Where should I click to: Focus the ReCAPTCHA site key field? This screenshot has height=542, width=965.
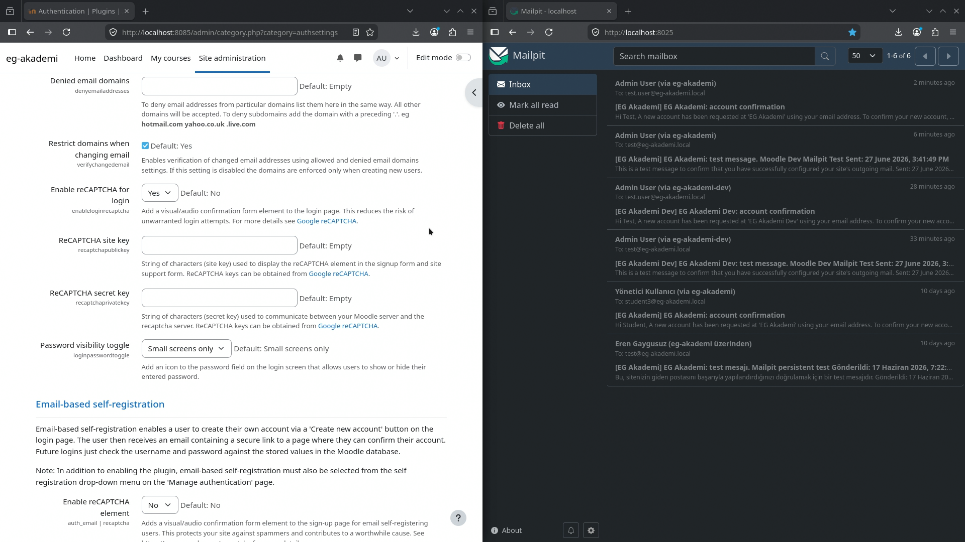point(219,245)
